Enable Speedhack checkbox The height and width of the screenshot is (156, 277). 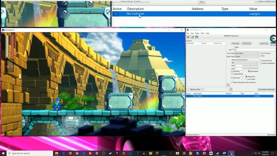(x=261, y=63)
